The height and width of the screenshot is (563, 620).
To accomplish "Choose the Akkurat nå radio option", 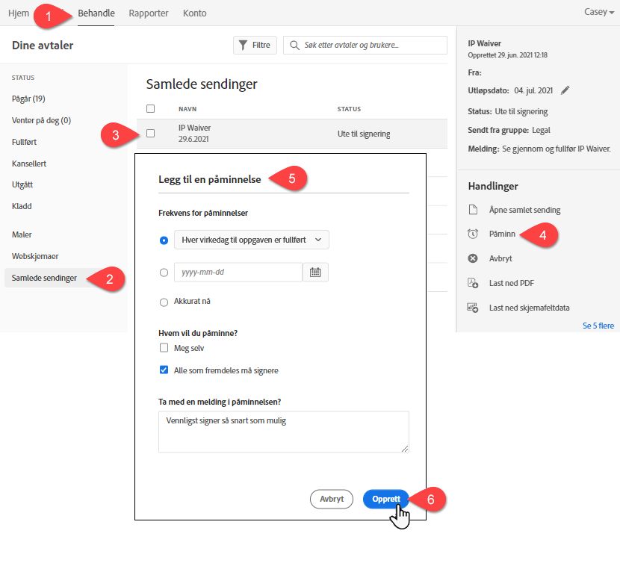I will point(164,302).
